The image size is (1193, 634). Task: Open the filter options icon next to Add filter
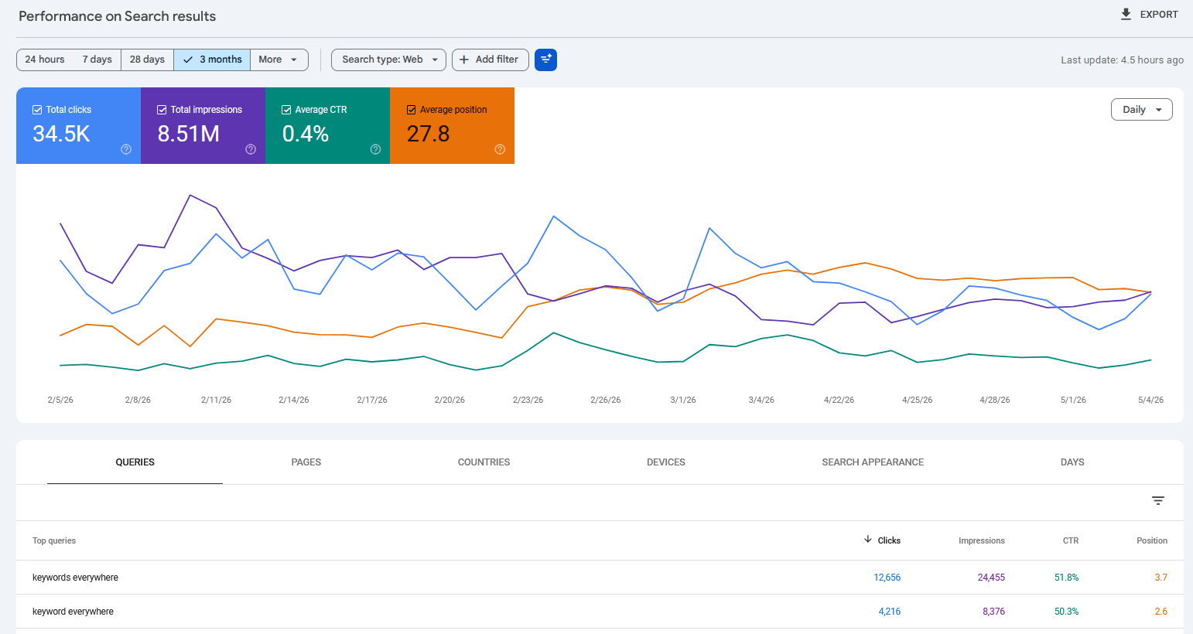click(x=545, y=60)
